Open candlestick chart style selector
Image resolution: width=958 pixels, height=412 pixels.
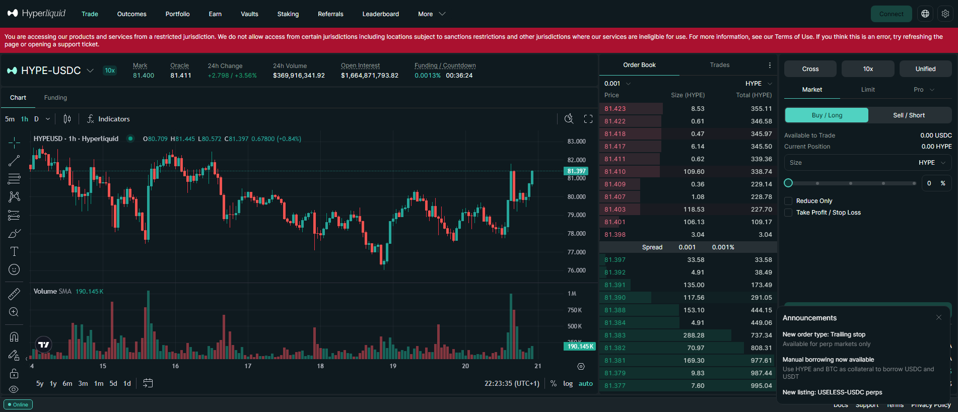(x=67, y=119)
